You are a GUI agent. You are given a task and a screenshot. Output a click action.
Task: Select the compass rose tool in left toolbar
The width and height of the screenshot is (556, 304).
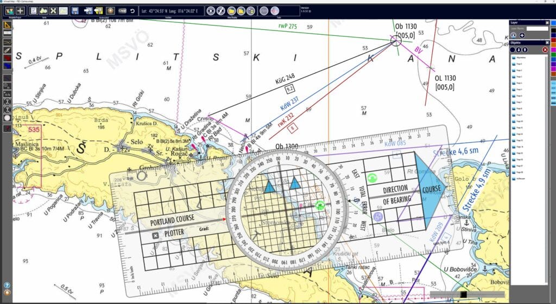(x=7, y=118)
